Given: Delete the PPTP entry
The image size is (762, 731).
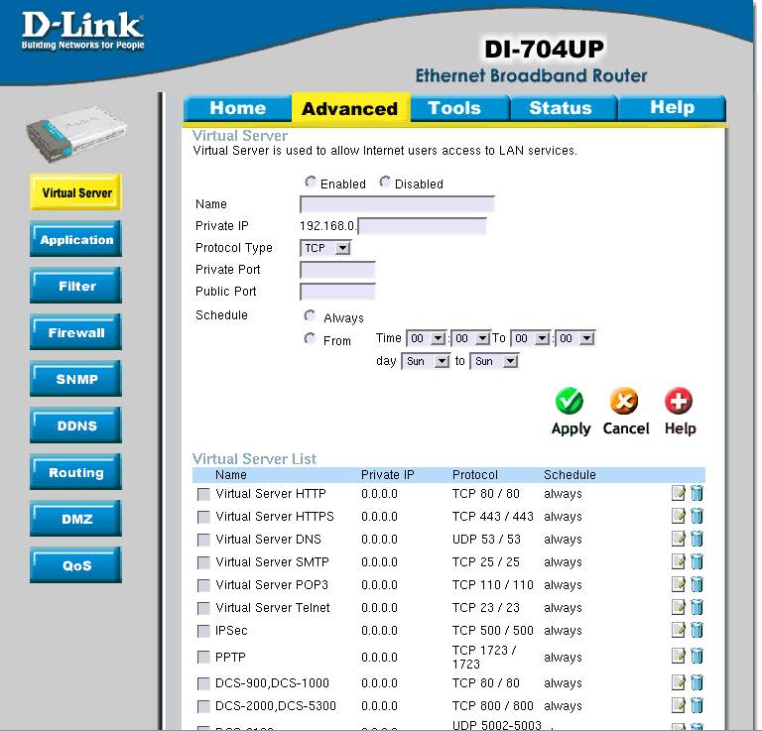Looking at the screenshot, I should coord(697,657).
